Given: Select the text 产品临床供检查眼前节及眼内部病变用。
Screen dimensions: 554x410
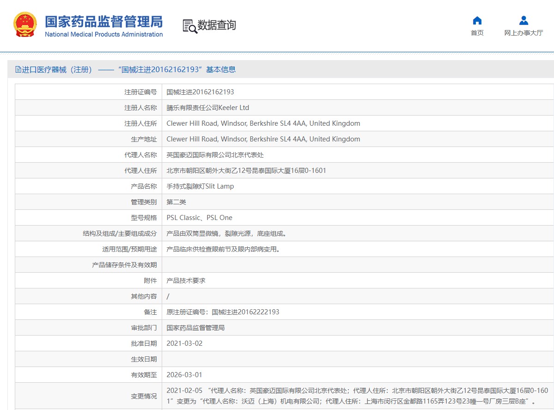Looking at the screenshot, I should (223, 249).
